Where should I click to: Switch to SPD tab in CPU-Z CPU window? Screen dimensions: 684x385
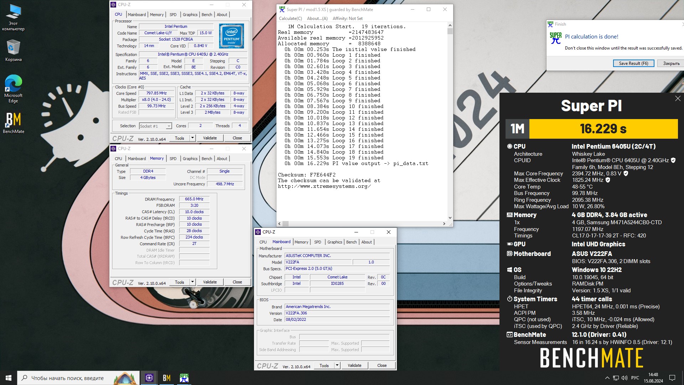pyautogui.click(x=173, y=15)
